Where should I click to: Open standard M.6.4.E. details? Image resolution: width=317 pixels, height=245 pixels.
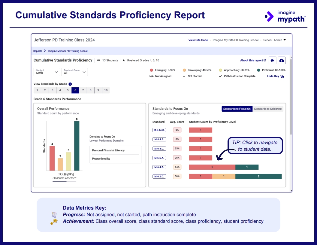pos(159,139)
